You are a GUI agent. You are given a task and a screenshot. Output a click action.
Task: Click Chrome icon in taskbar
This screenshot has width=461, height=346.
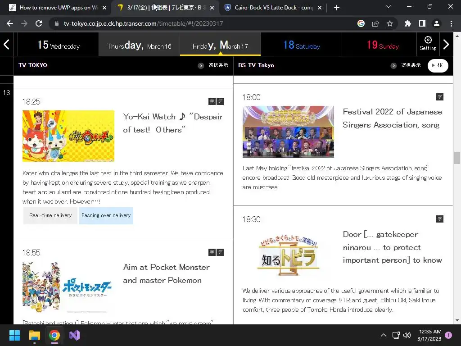pos(54,335)
